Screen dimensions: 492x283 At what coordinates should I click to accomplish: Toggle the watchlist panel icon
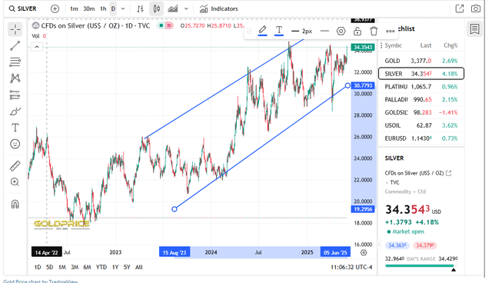(474, 29)
